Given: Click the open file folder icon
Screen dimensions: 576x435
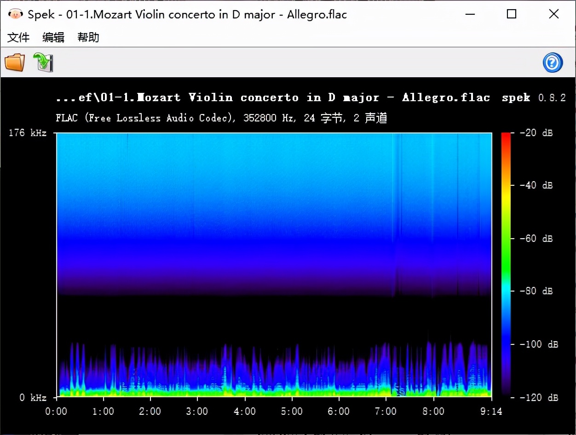Looking at the screenshot, I should pos(15,63).
